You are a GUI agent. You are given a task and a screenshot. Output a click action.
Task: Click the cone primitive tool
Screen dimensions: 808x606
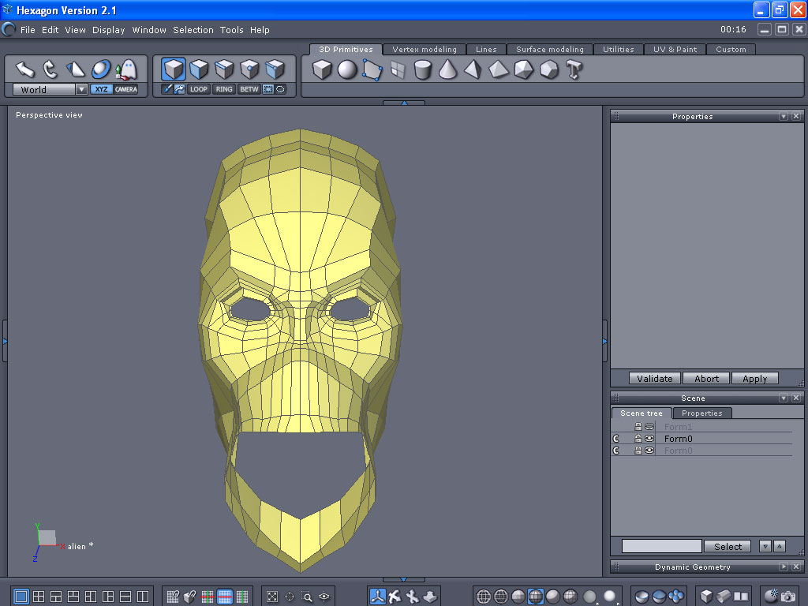click(447, 70)
